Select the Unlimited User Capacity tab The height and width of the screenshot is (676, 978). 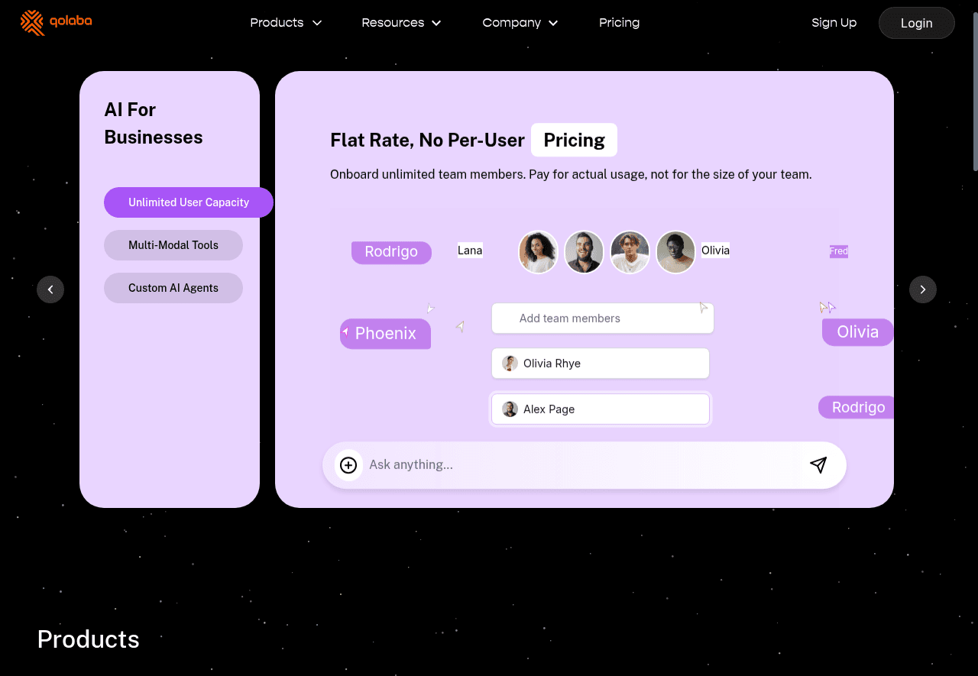[188, 202]
